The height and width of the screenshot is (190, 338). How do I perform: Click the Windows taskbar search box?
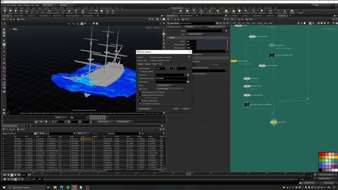[26, 187]
